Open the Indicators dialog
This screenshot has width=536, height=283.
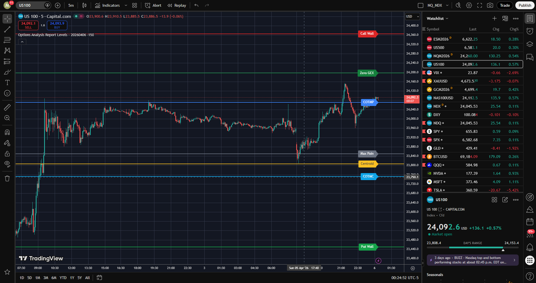tap(108, 5)
